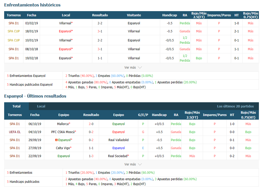Click the 1-1 result for 19/02/18
261x189 pixels.
click(100, 58)
